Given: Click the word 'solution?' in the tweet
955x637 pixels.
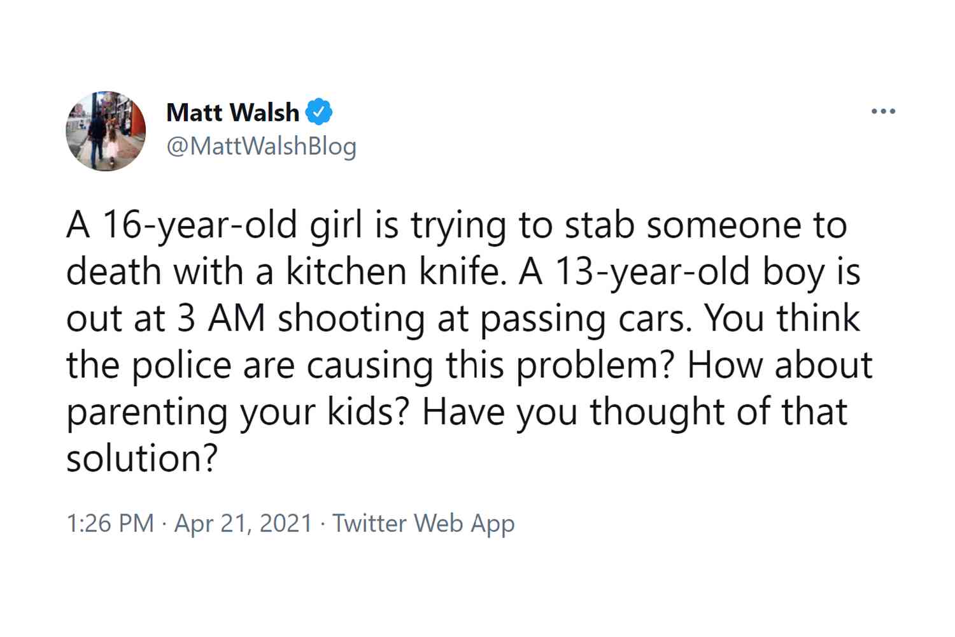Looking at the screenshot, I should pos(142,457).
